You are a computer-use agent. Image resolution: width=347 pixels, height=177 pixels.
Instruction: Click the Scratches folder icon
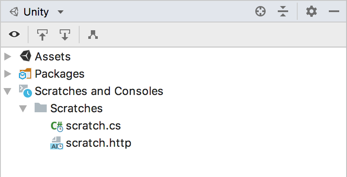tap(41, 108)
